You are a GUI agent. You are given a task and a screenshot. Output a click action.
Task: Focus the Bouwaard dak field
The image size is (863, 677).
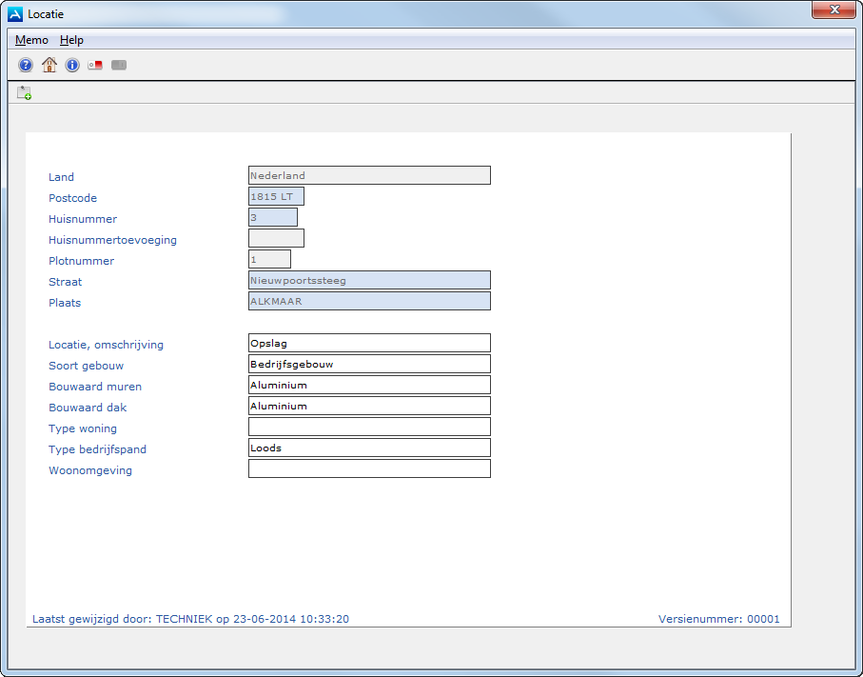click(369, 406)
